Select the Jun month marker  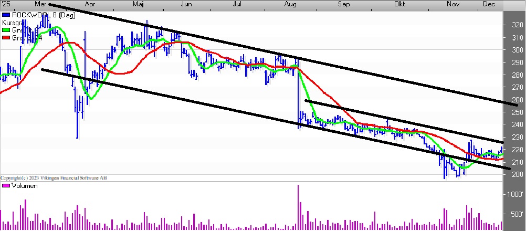tap(186, 4)
